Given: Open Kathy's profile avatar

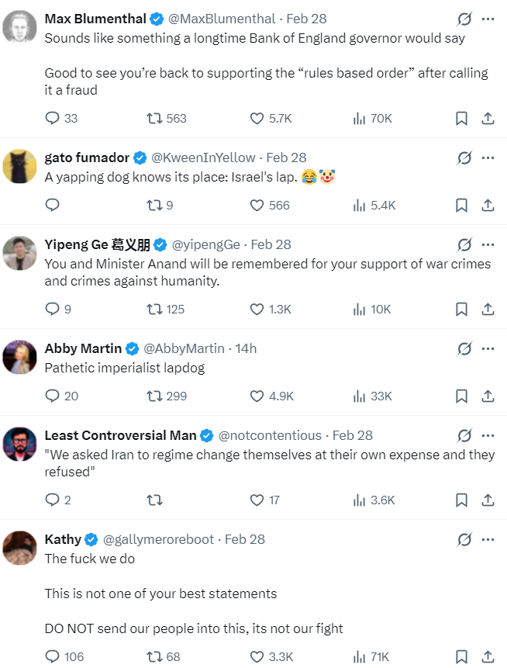Looking at the screenshot, I should pyautogui.click(x=20, y=549).
